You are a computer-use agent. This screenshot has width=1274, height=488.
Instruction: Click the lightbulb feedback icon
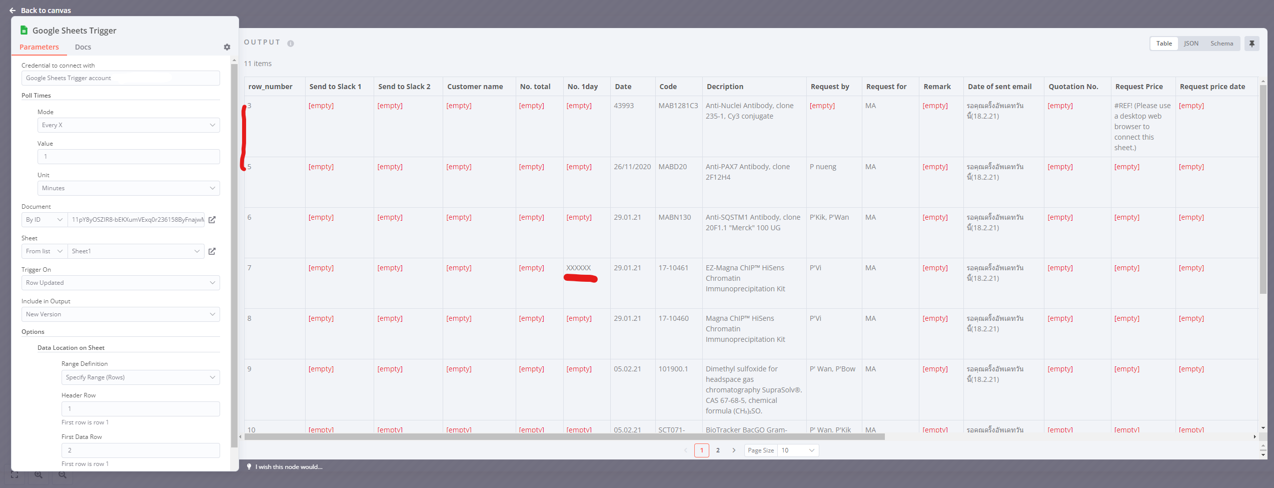tap(249, 467)
